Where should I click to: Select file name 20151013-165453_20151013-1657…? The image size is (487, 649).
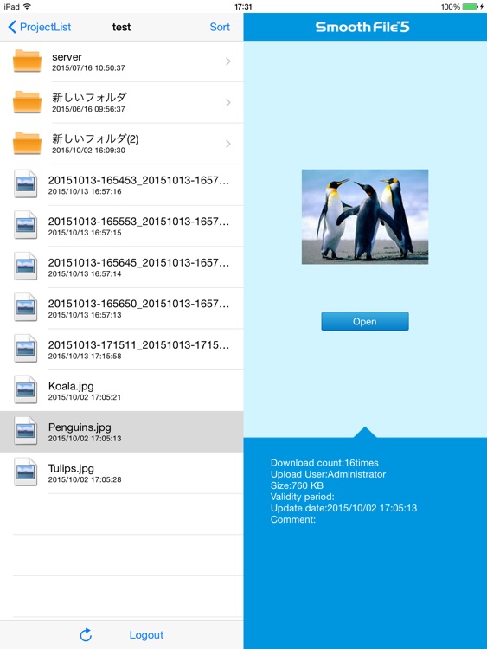click(138, 180)
